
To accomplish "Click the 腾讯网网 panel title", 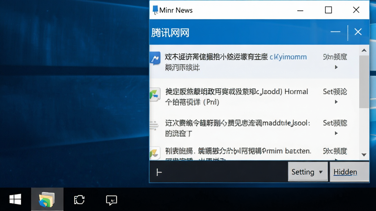I will pos(170,33).
